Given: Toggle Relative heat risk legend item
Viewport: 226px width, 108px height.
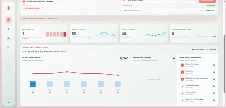Looking at the screenshot, I should point(198,49).
